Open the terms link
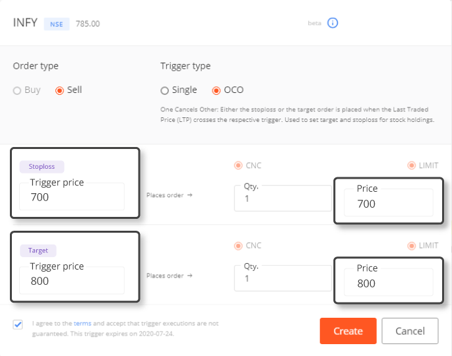Image resolution: width=452 pixels, height=356 pixels. point(82,324)
